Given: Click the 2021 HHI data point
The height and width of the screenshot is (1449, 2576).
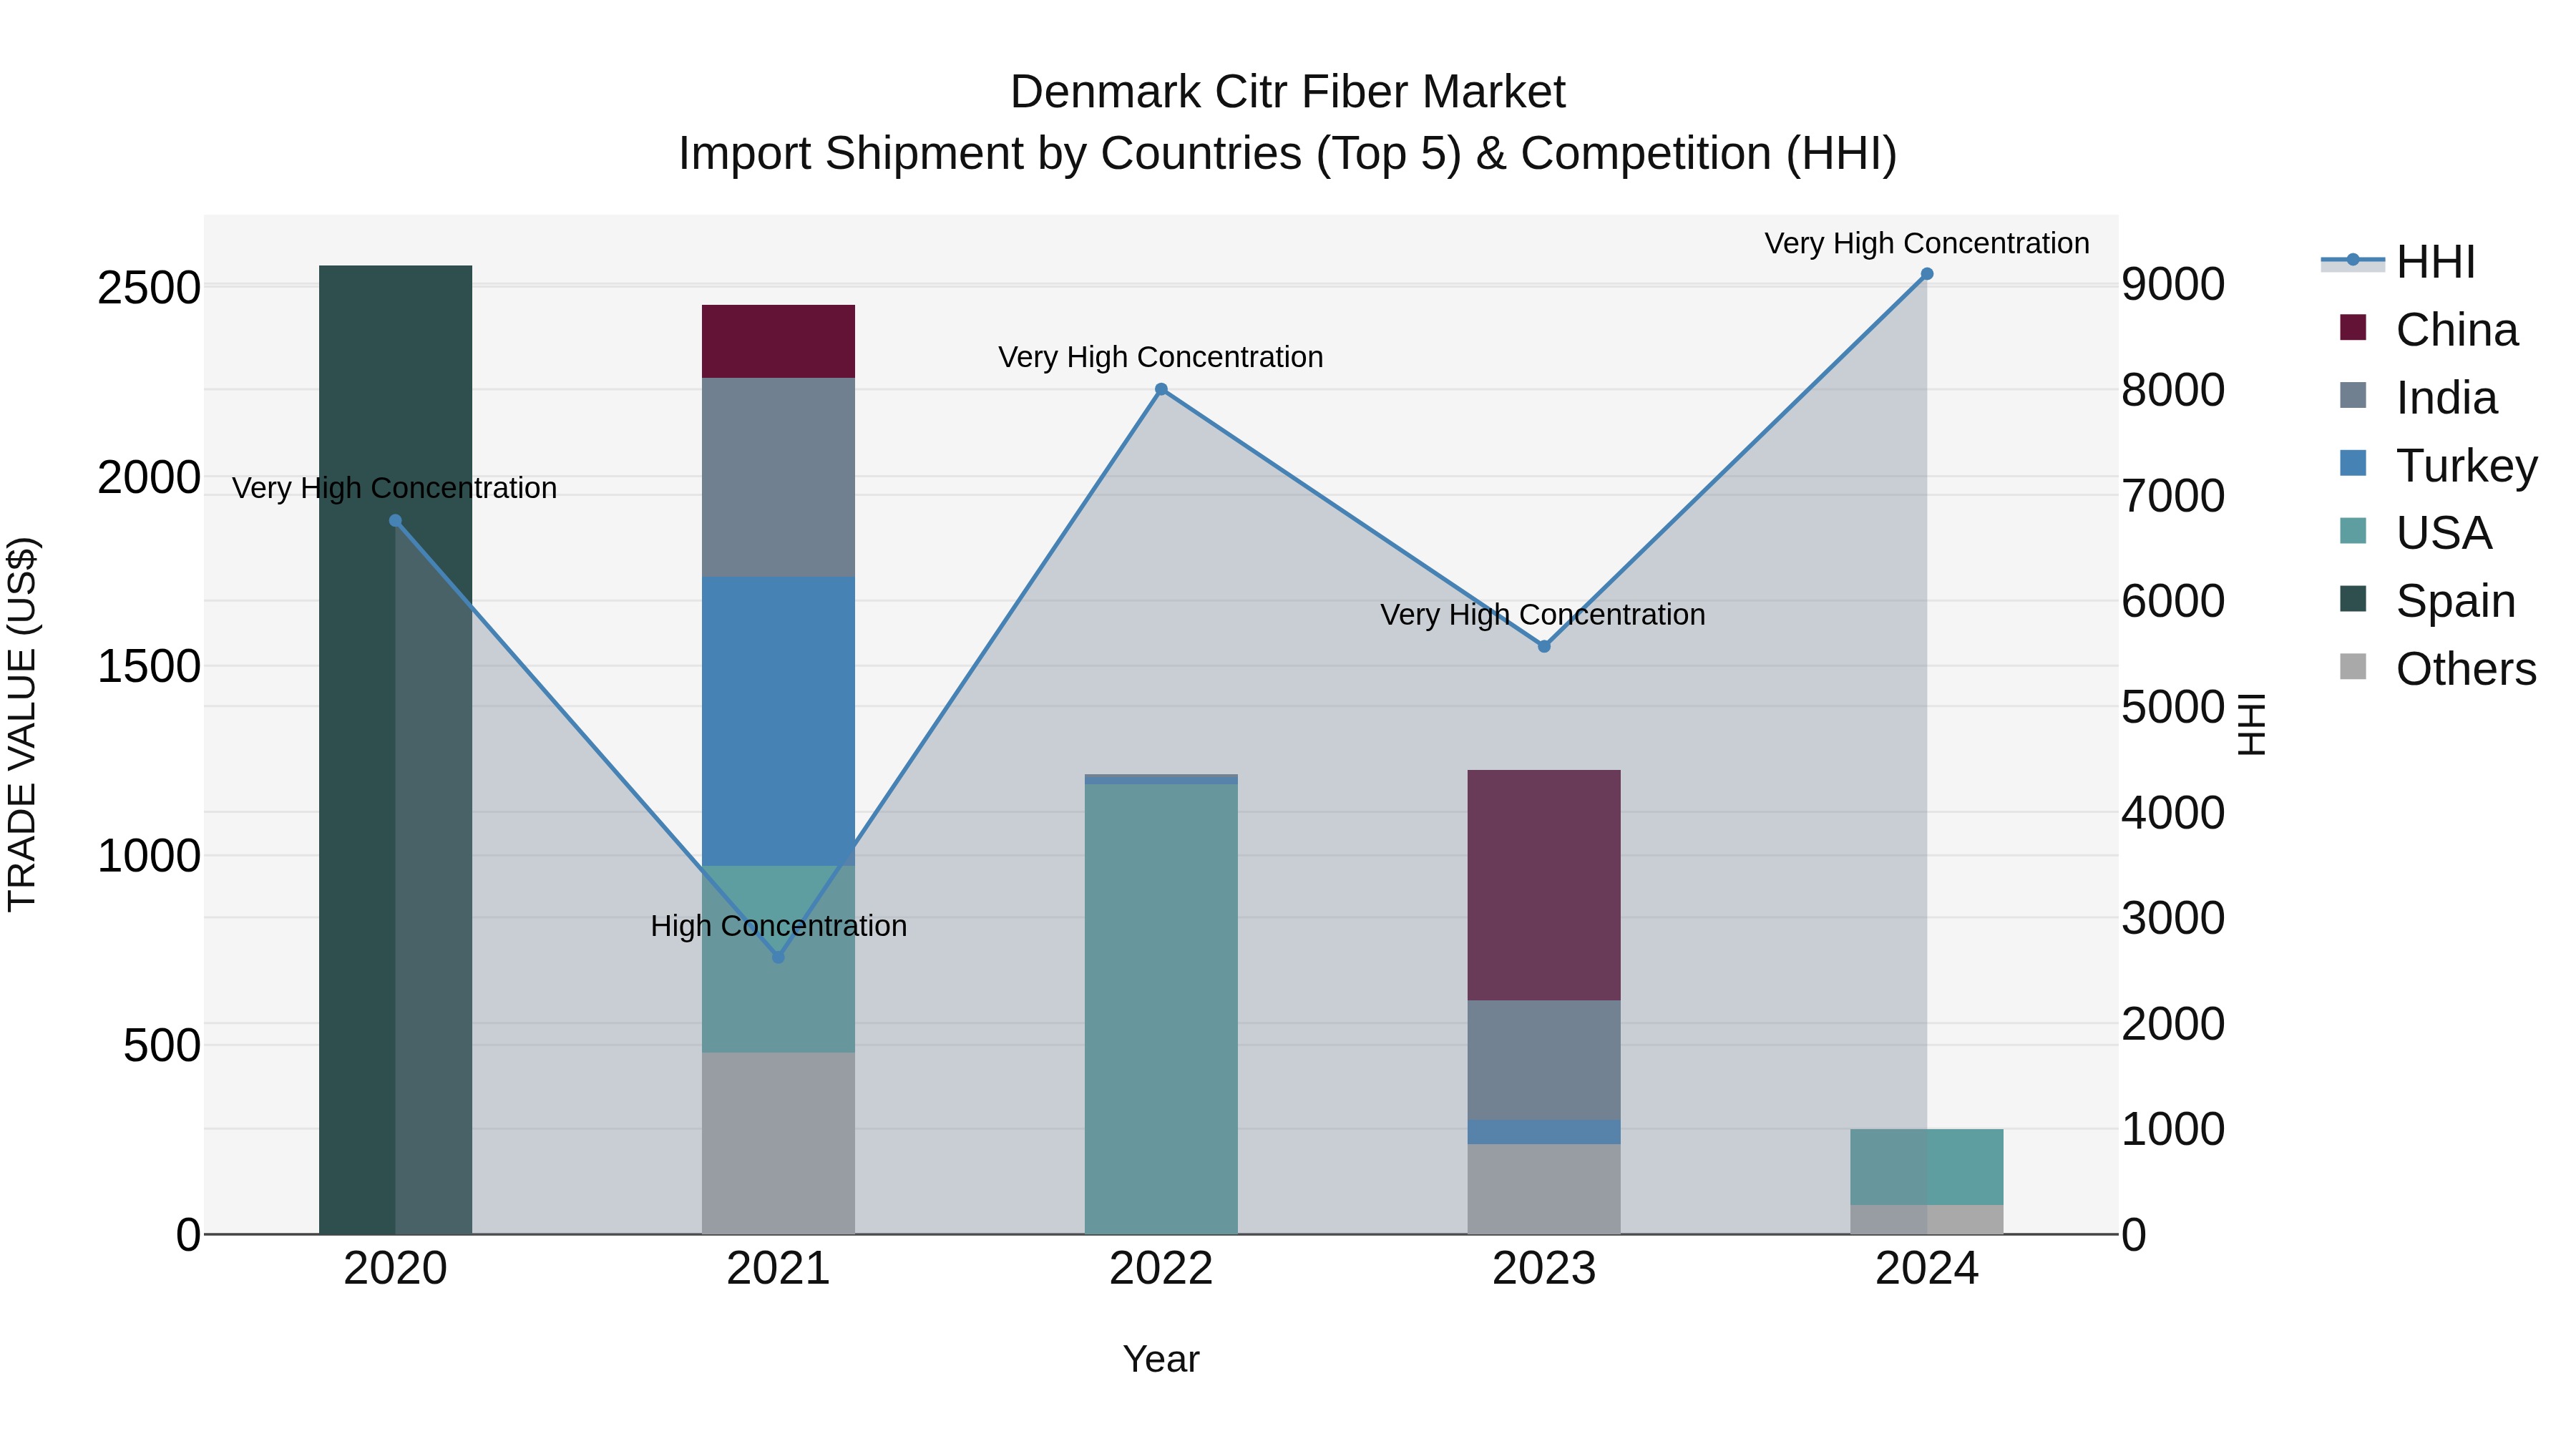Looking at the screenshot, I should click(x=778, y=957).
